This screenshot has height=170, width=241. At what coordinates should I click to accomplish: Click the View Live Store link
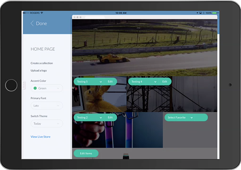(40, 137)
